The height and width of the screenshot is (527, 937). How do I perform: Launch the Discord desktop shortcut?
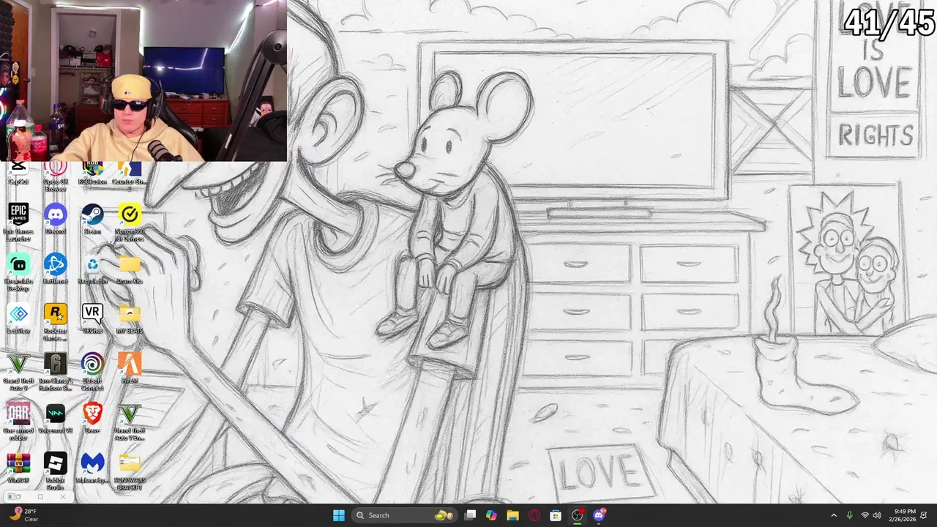(55, 219)
